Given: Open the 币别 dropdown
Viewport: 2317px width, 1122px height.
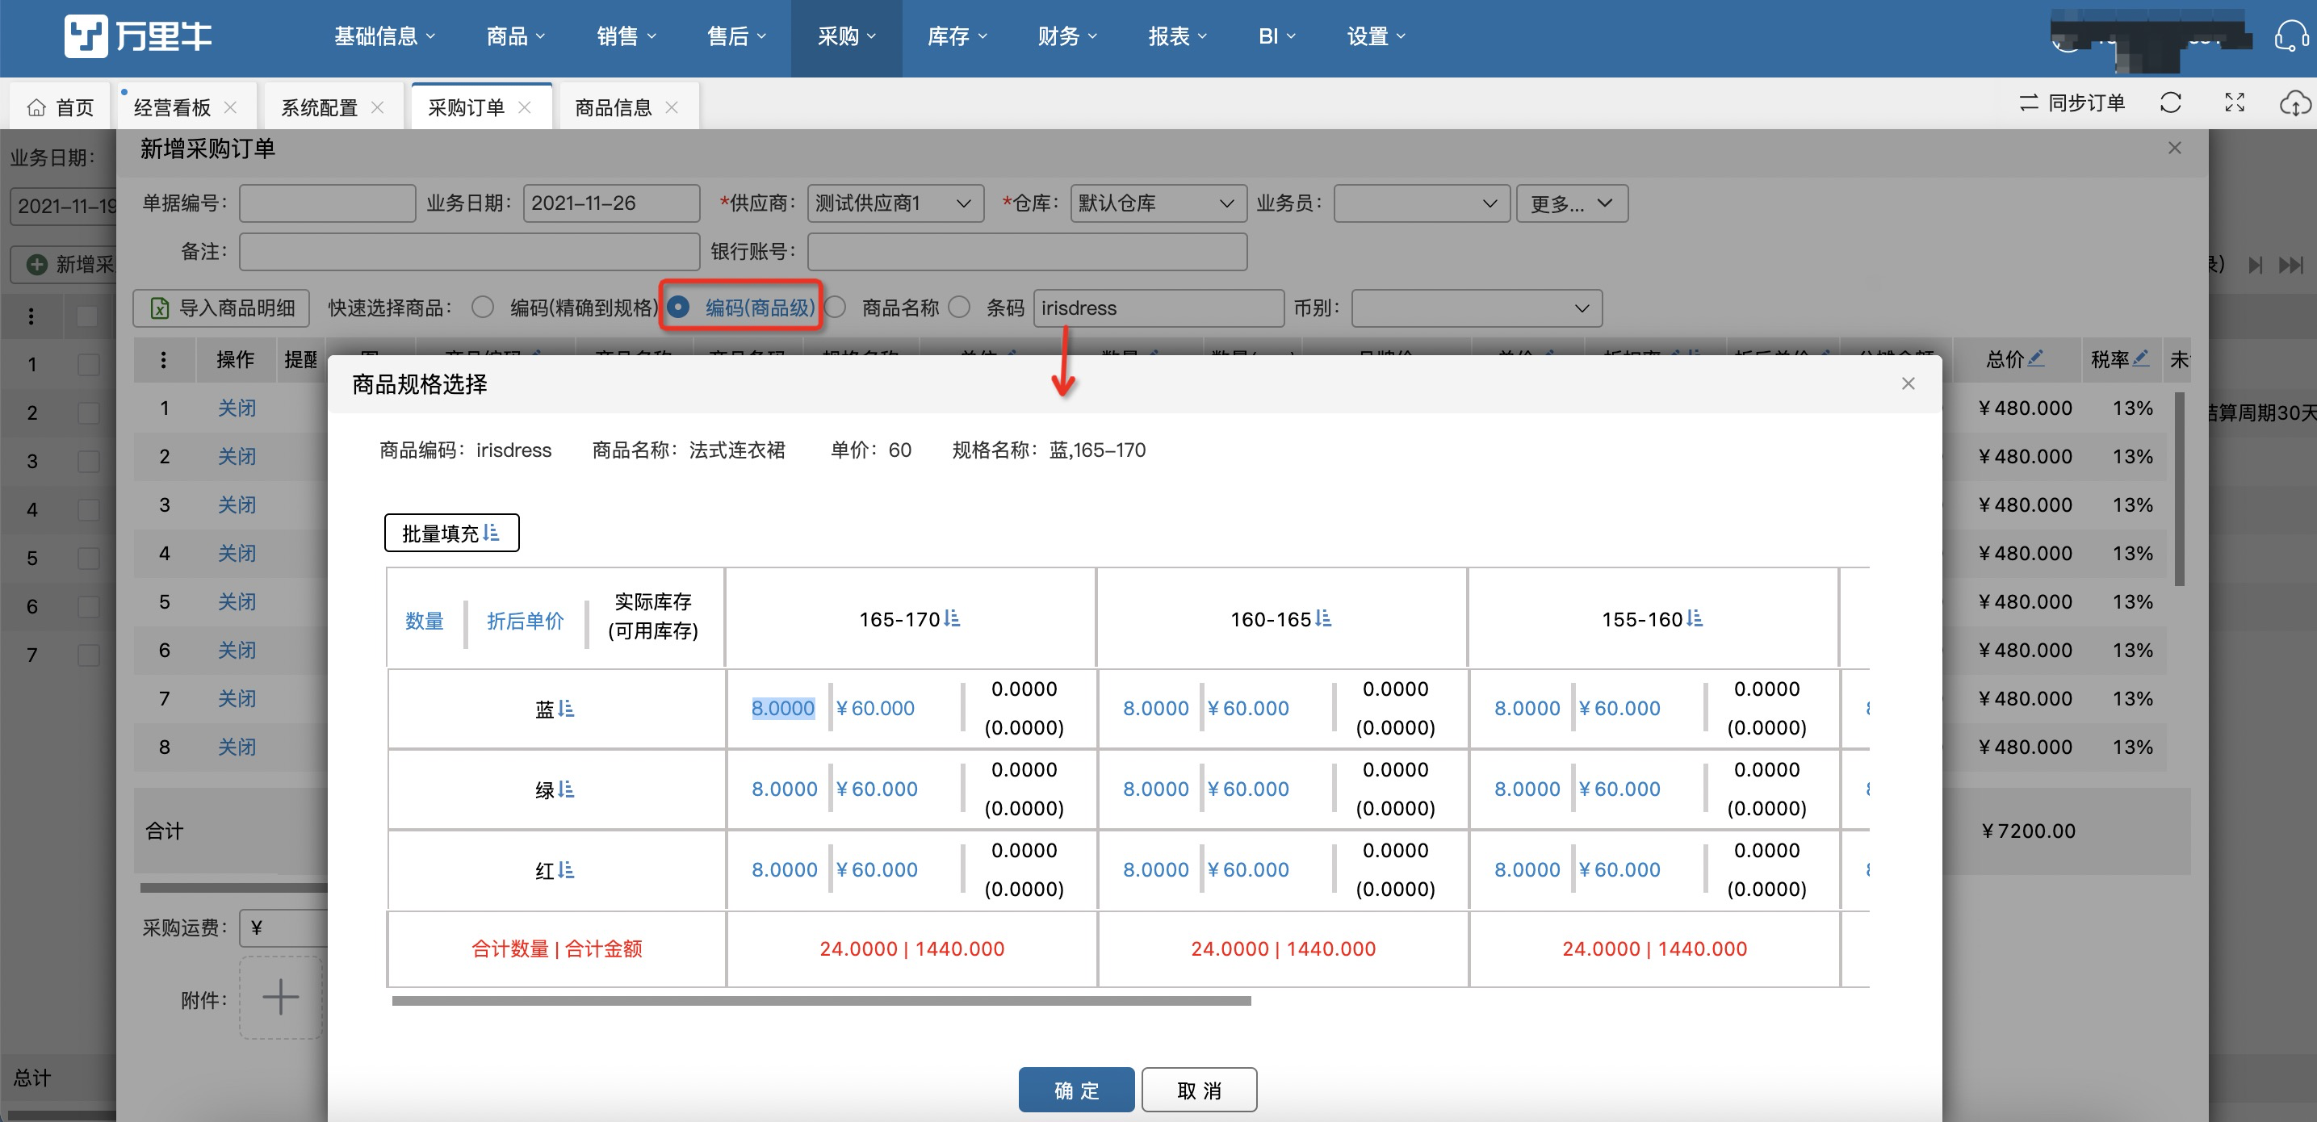Looking at the screenshot, I should click(x=1476, y=308).
